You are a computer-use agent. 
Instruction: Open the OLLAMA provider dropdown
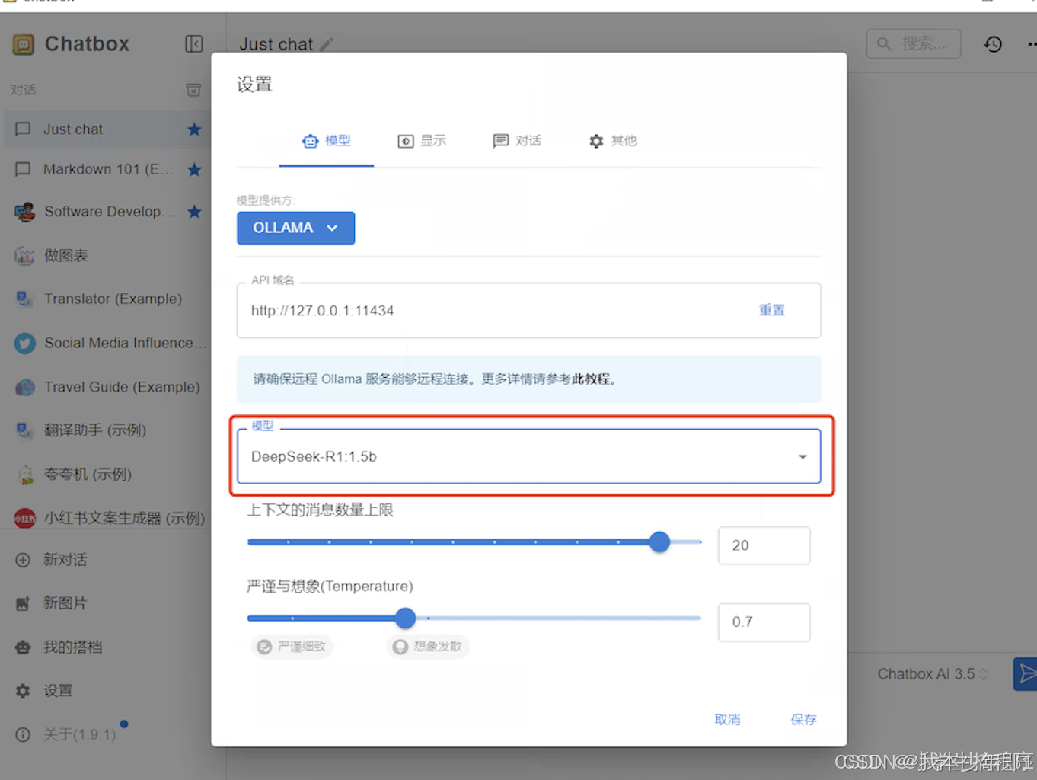click(295, 229)
